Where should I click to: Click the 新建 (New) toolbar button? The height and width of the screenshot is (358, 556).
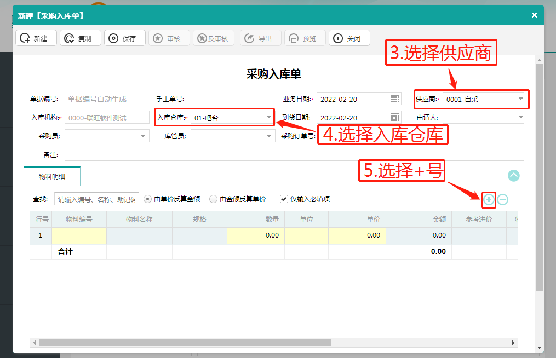click(x=36, y=38)
